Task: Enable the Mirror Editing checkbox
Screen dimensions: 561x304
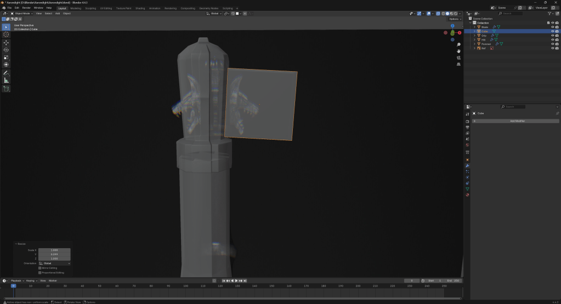Action: (x=40, y=268)
